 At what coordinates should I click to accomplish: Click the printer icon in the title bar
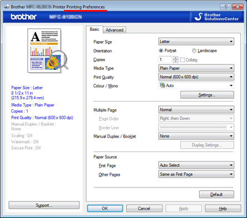(x=7, y=7)
